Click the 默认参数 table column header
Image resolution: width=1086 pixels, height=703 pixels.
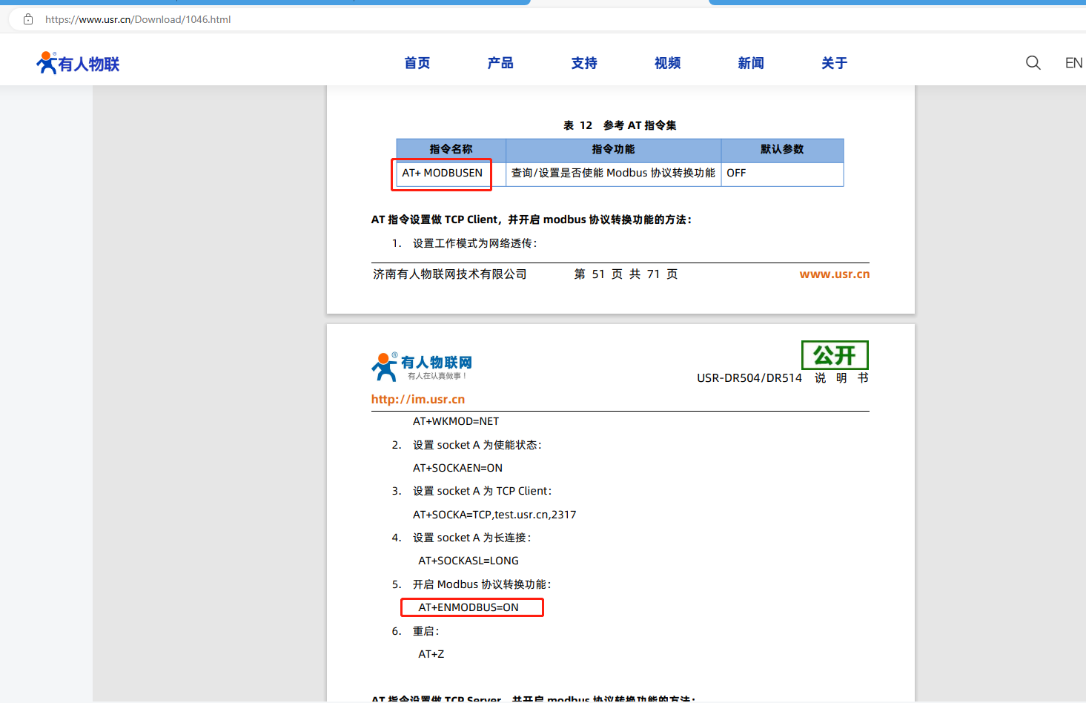[782, 150]
